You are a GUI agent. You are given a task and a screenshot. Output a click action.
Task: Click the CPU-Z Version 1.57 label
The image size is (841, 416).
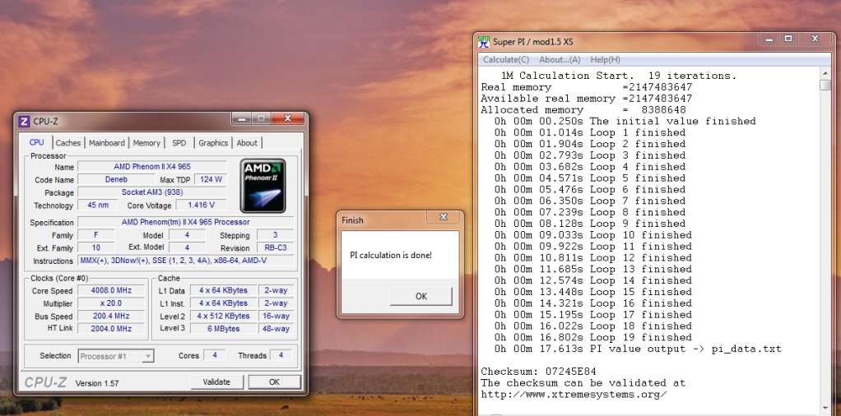coord(97,383)
